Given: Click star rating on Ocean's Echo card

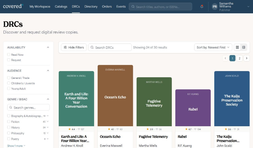Looking at the screenshot, I should [x=111, y=129].
